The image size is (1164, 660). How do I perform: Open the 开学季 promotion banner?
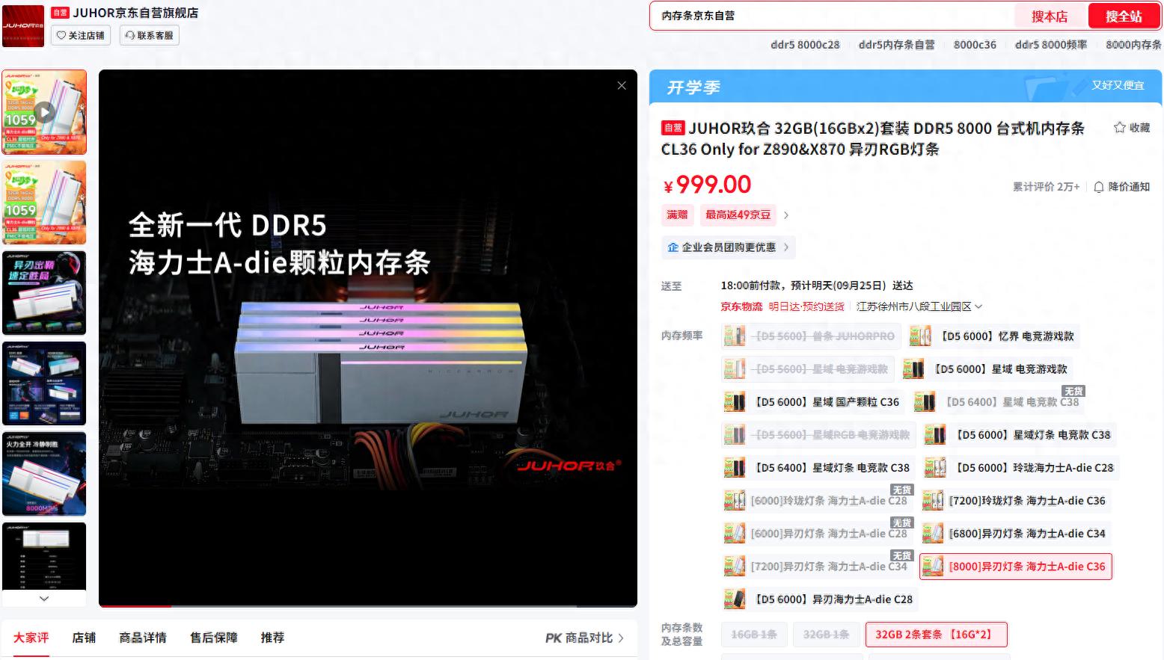(905, 87)
